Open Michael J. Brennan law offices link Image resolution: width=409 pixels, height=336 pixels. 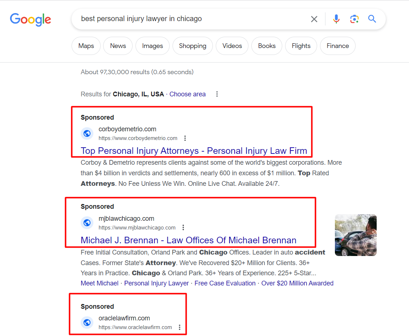pos(189,240)
